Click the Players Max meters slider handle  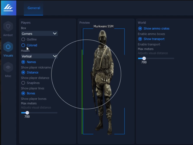[27, 113]
